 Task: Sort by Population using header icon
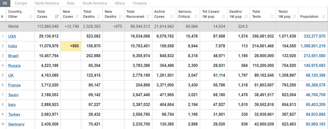click(323, 17)
